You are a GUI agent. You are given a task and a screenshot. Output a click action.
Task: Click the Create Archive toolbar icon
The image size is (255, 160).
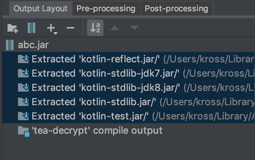point(31,28)
